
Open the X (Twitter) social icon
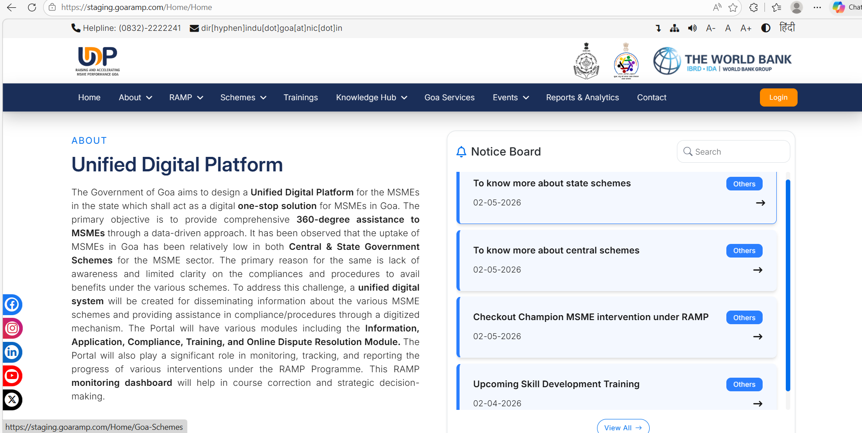[x=12, y=400]
